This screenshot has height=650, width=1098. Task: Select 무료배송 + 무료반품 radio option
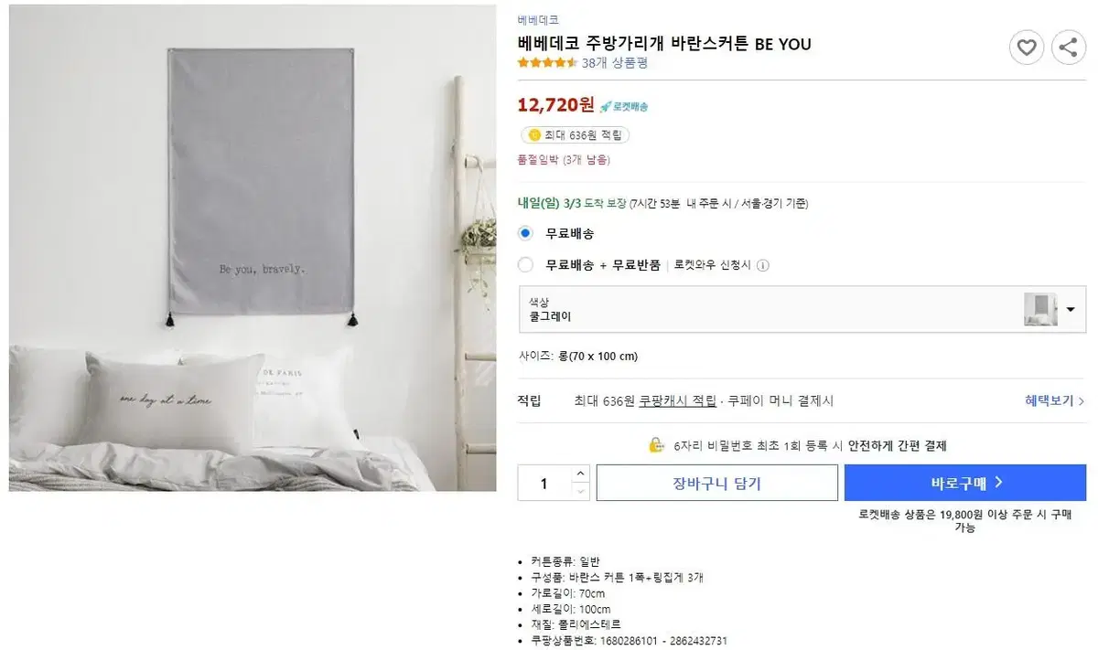(525, 265)
